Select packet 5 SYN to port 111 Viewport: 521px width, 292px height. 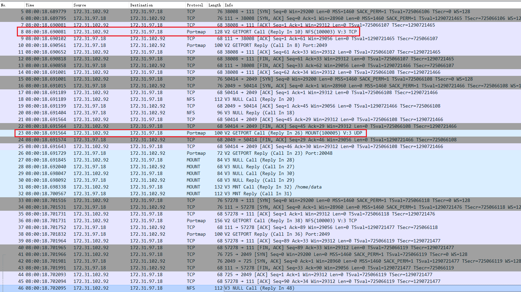260,11
